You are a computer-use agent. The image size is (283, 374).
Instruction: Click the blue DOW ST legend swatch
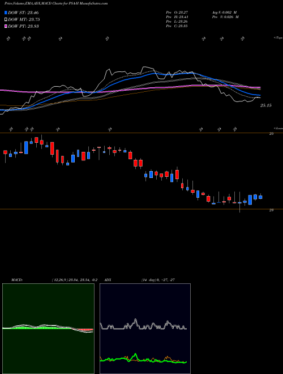click(x=6, y=12)
